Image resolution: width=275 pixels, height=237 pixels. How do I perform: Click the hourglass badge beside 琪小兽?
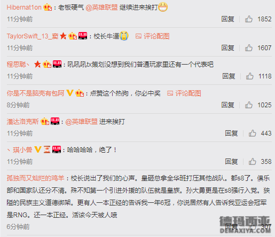tap(47, 149)
